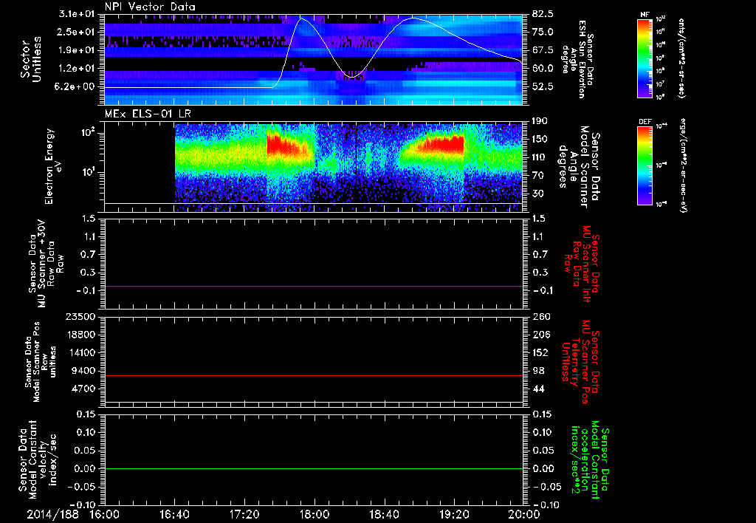Click the 75.0 Sun elevation tick label
Screen dimensions: 756x523
[x=543, y=32]
